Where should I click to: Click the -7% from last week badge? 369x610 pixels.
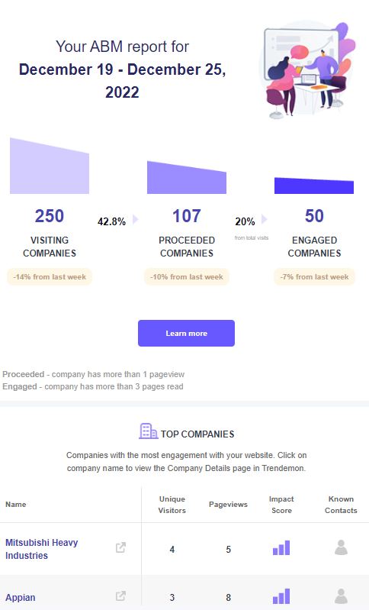(x=314, y=277)
